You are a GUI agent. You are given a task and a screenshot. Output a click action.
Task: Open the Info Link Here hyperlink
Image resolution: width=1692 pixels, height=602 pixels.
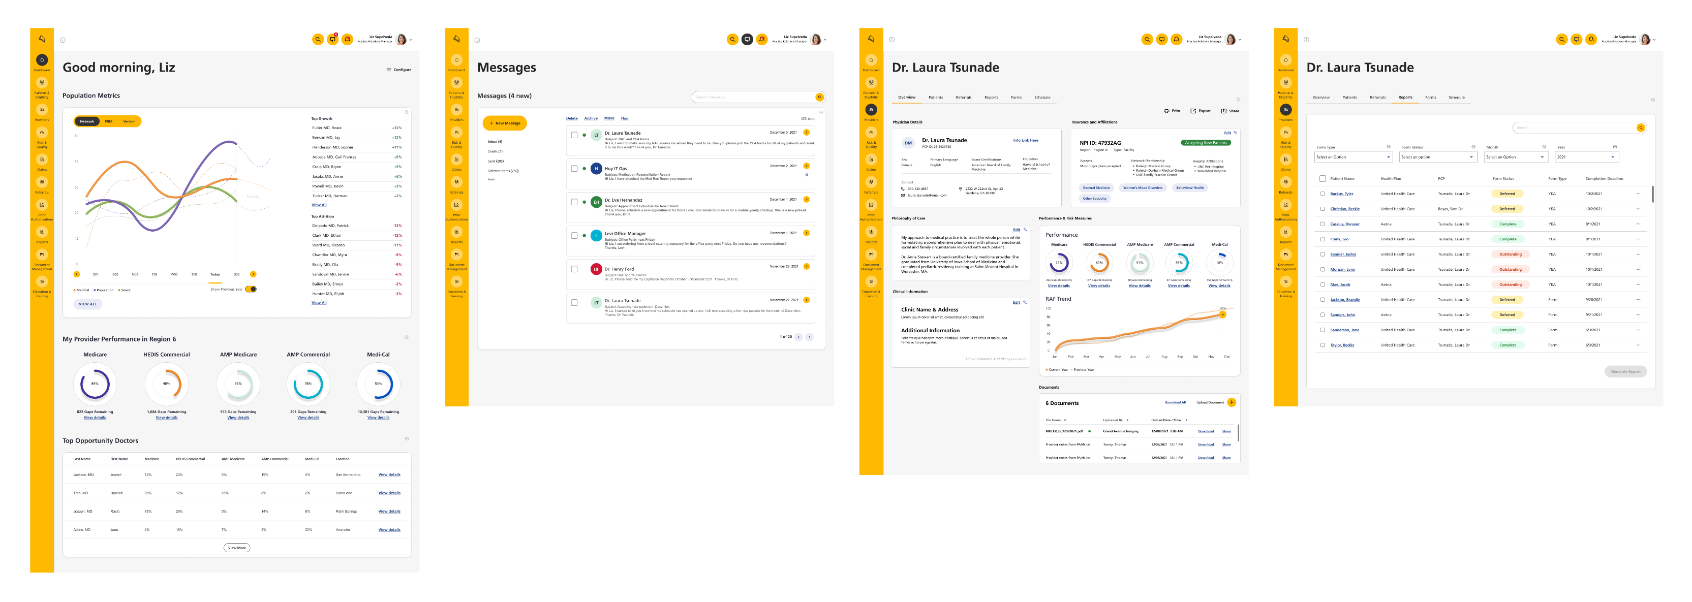(x=1025, y=140)
